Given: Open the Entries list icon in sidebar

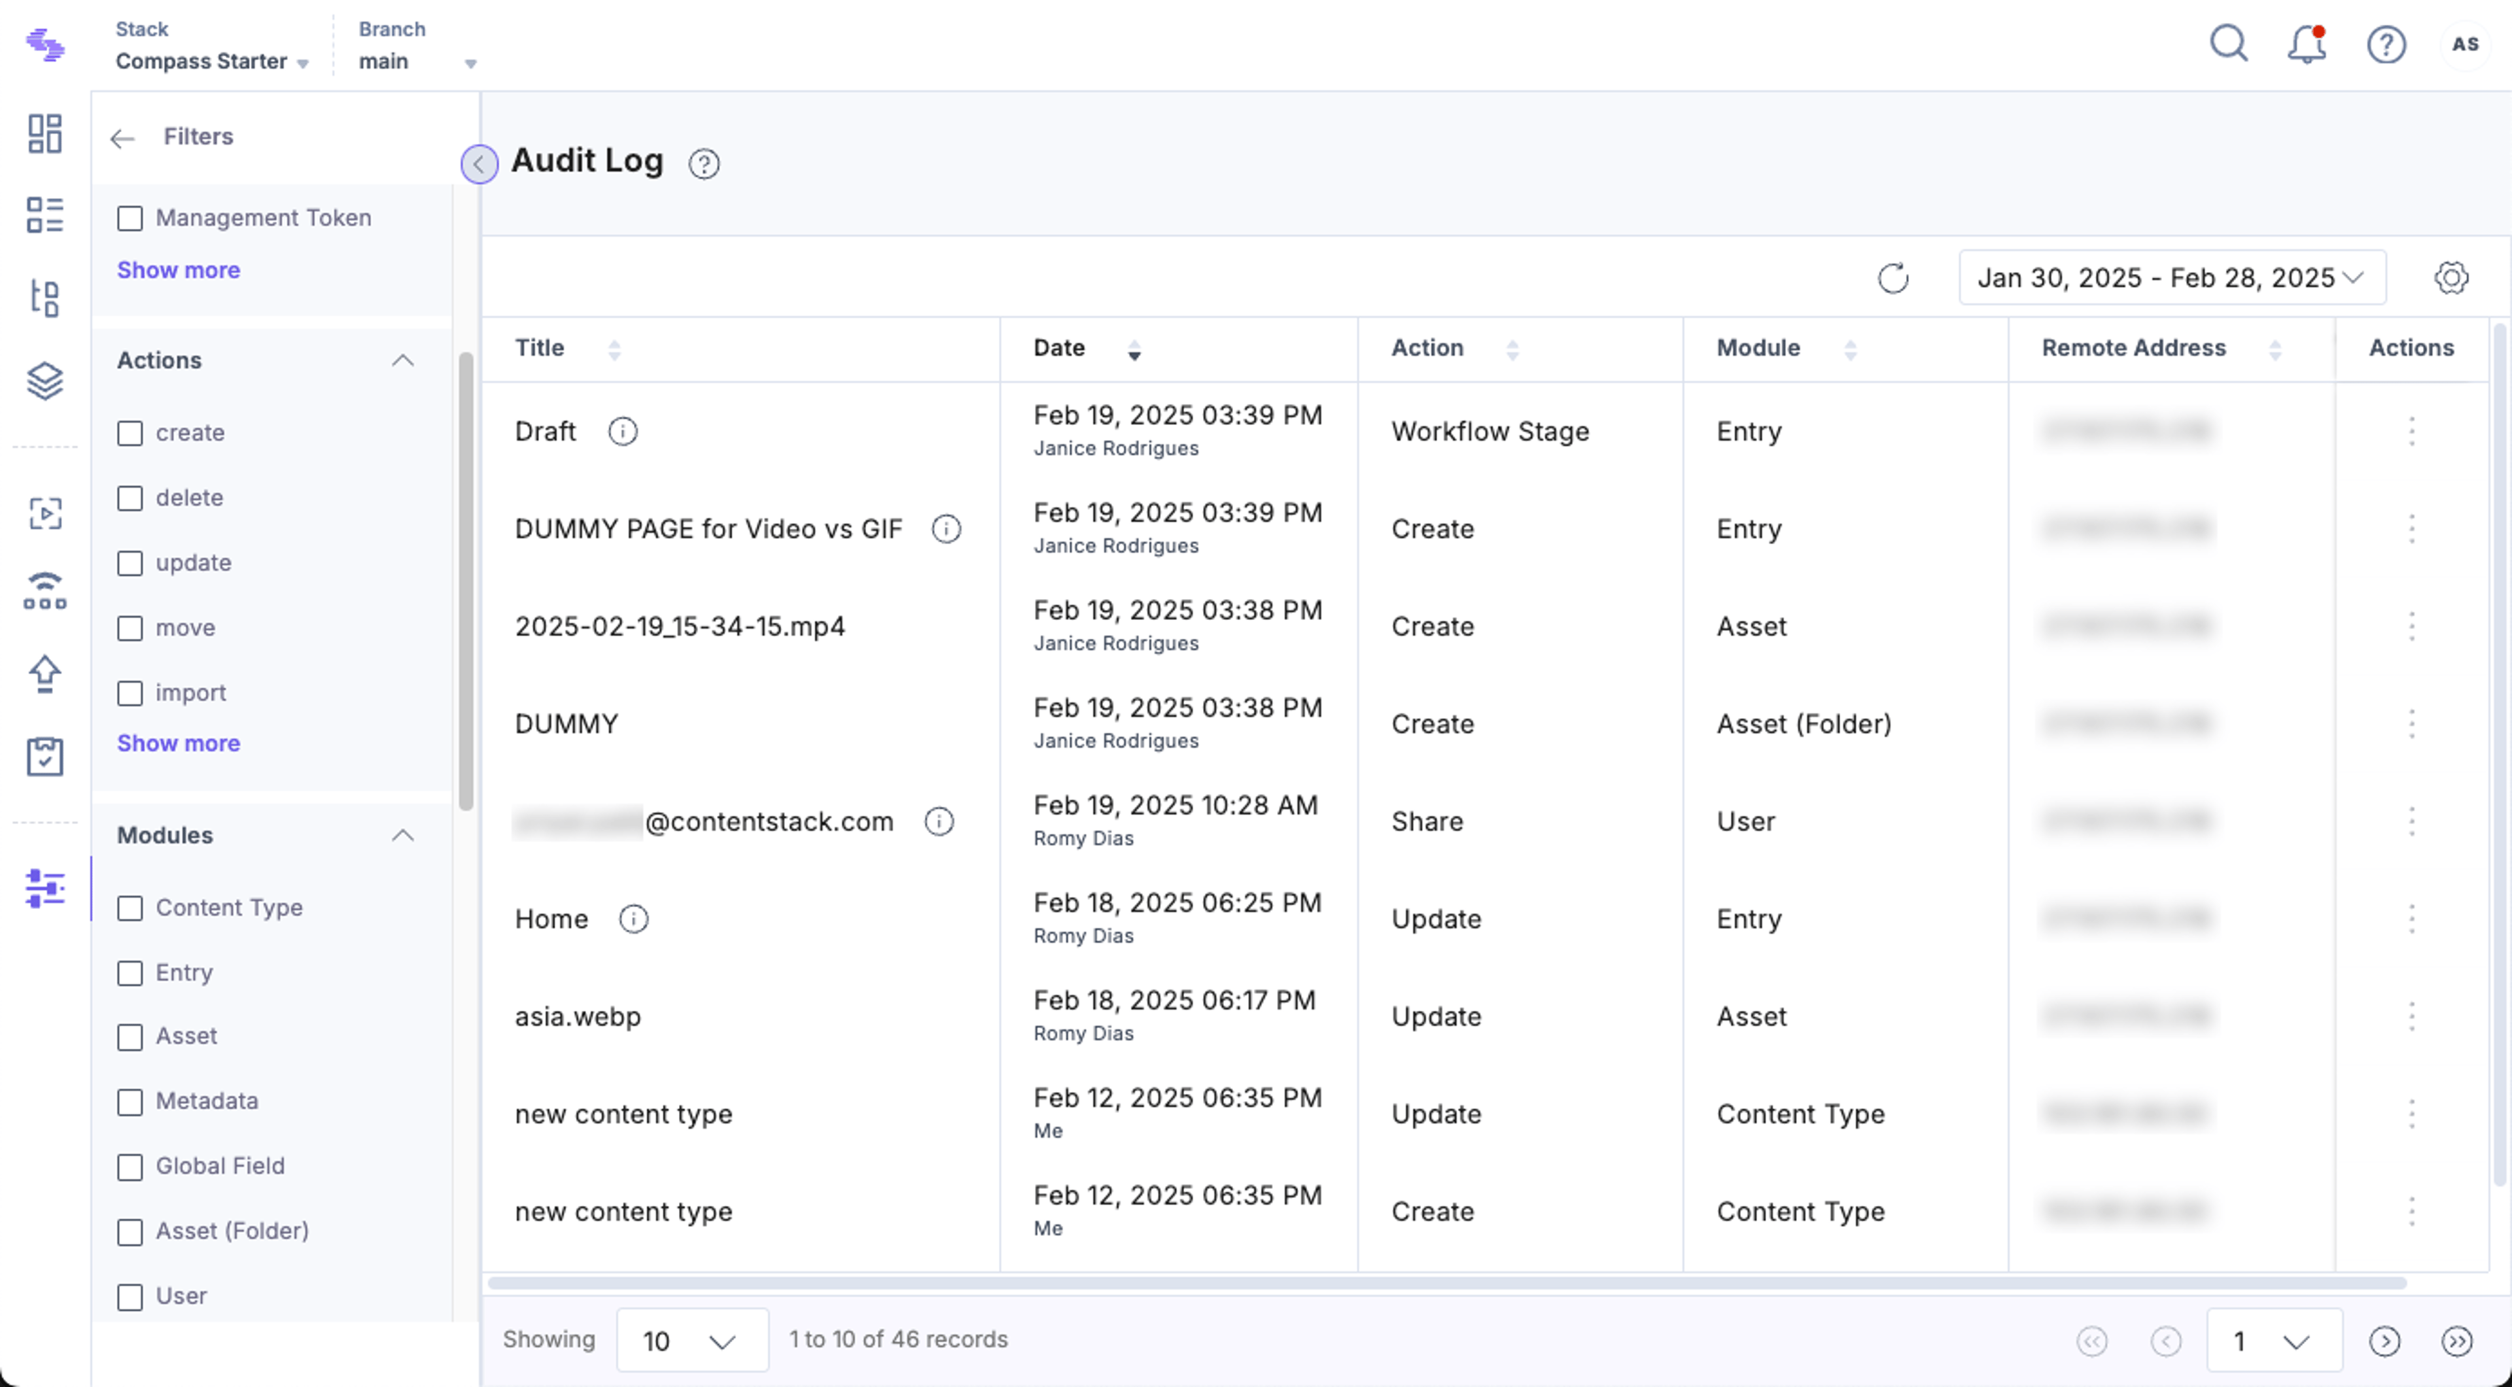Looking at the screenshot, I should (x=45, y=215).
